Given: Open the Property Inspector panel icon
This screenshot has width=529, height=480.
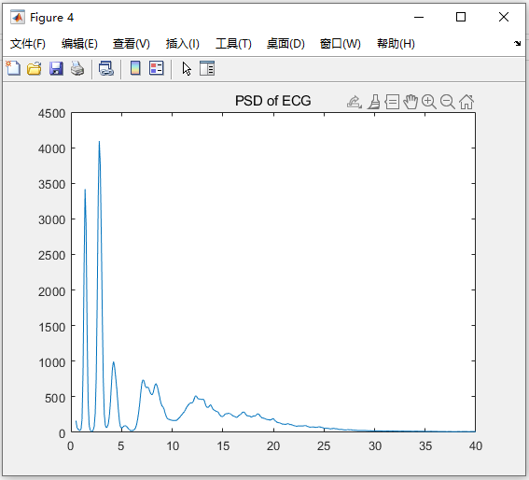Looking at the screenshot, I should 207,68.
